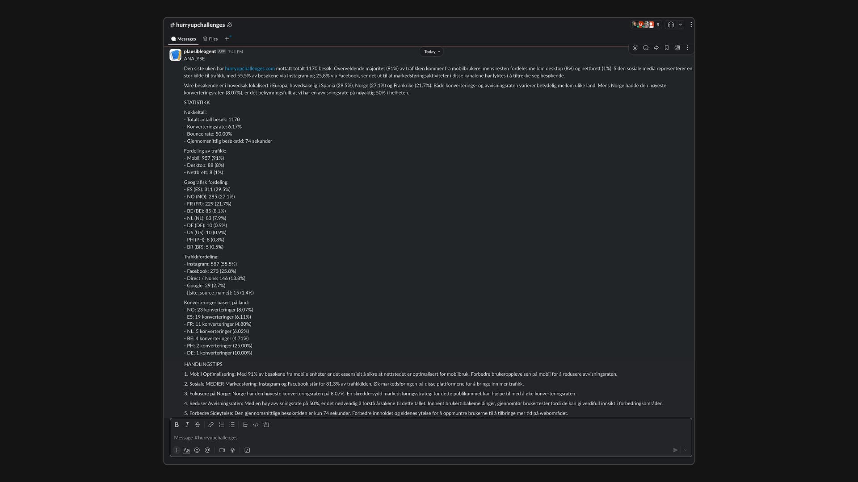The image size is (858, 482).
Task: Add a reaction to the message
Action: pos(635,48)
